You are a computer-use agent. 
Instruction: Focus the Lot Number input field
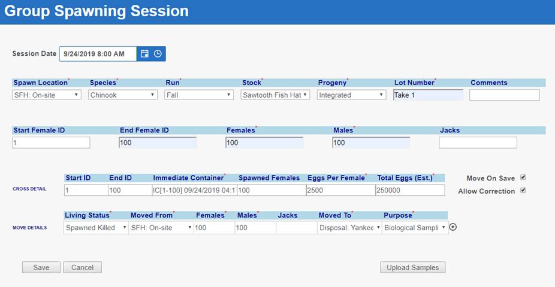(x=428, y=95)
